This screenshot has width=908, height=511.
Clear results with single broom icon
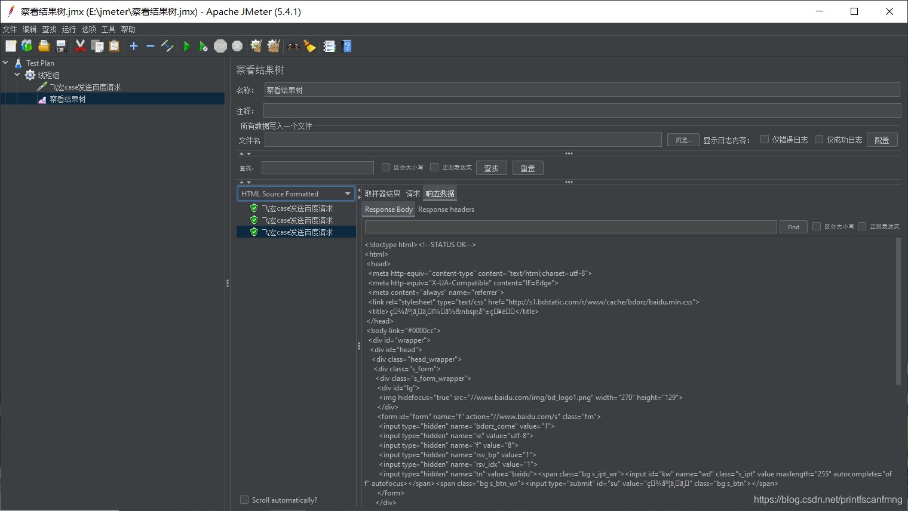pos(256,46)
